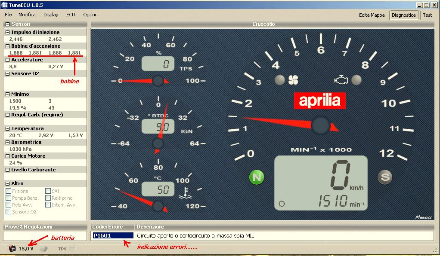The height and width of the screenshot is (256, 440).
Task: Click the injection pulse value 2,462
Action: (x=55, y=39)
